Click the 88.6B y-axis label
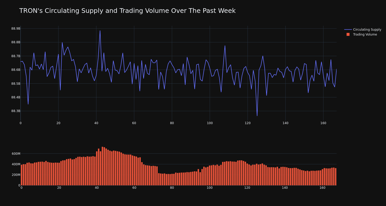Viewport: 386px width, 206px height. tap(16, 70)
